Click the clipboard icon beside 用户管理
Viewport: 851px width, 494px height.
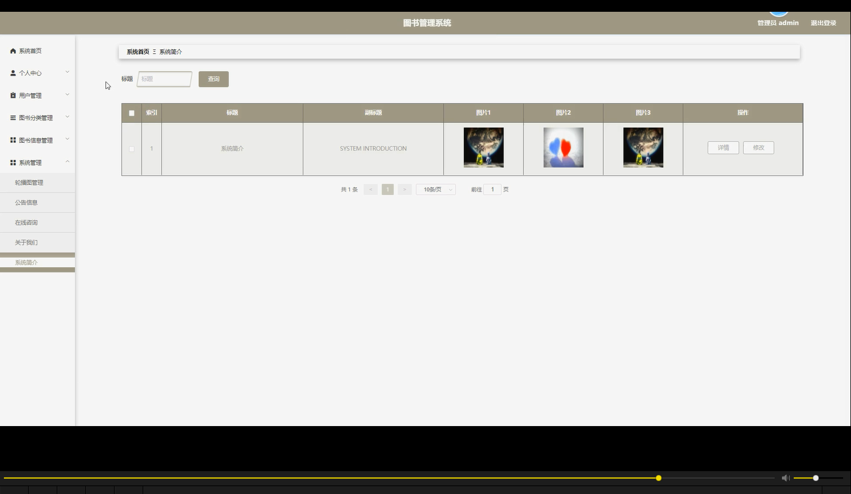point(13,95)
